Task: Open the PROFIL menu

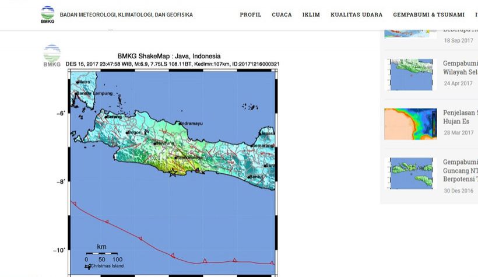Action: tap(251, 15)
